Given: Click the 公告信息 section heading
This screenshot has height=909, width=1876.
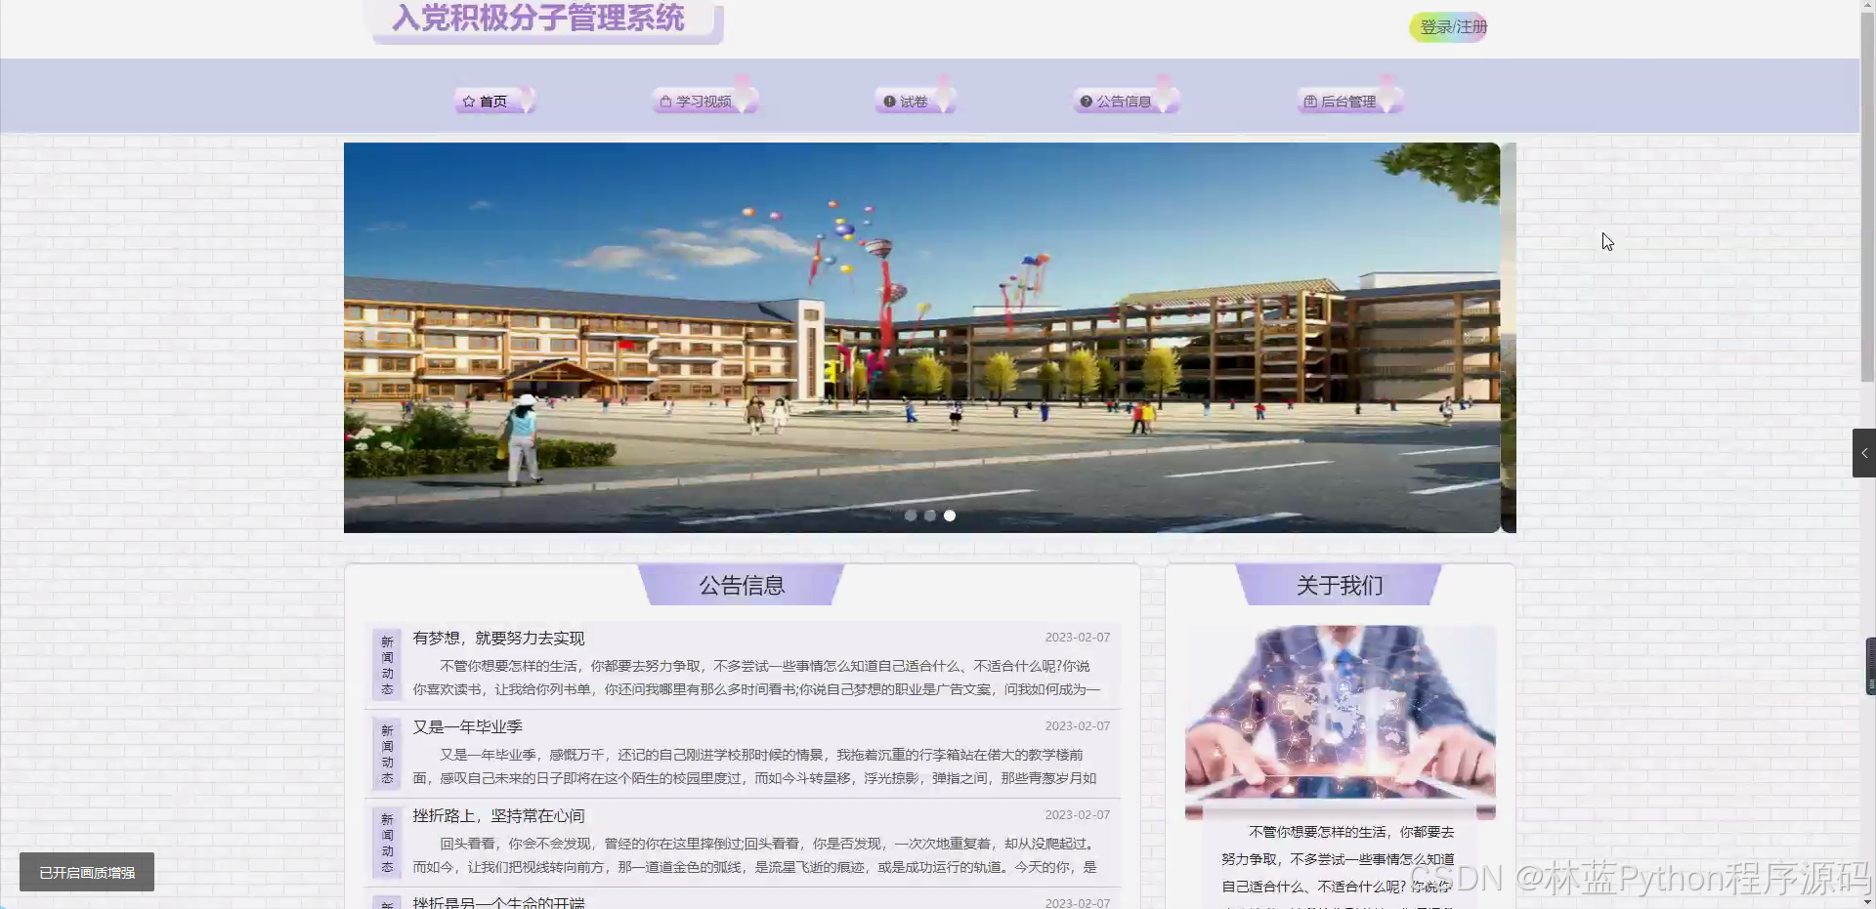Looking at the screenshot, I should click(x=742, y=585).
